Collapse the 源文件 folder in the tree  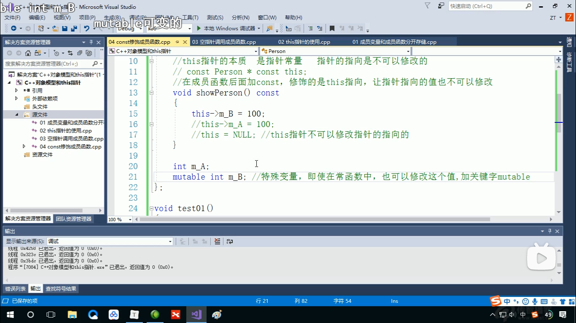(x=16, y=114)
